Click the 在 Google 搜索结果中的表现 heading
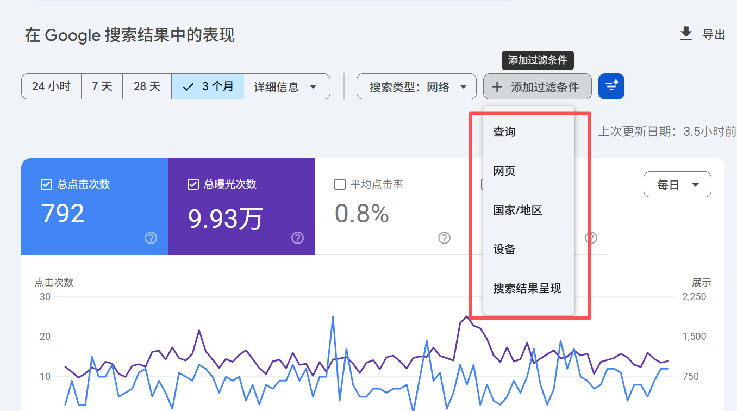The height and width of the screenshot is (411, 737). click(x=129, y=36)
